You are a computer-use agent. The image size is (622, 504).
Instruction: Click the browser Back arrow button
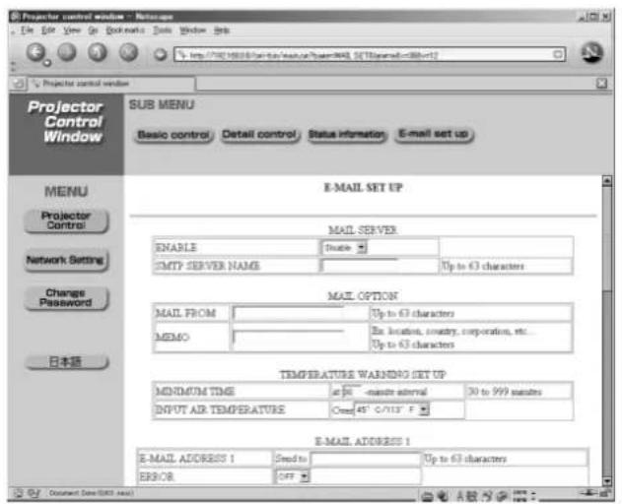click(x=36, y=52)
